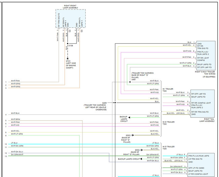Select LT BLU label at wire number 10
The width and height of the screenshot is (219, 177).
pyautogui.click(x=14, y=143)
